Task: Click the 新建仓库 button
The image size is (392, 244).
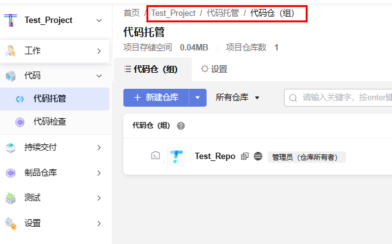Action: (x=156, y=98)
